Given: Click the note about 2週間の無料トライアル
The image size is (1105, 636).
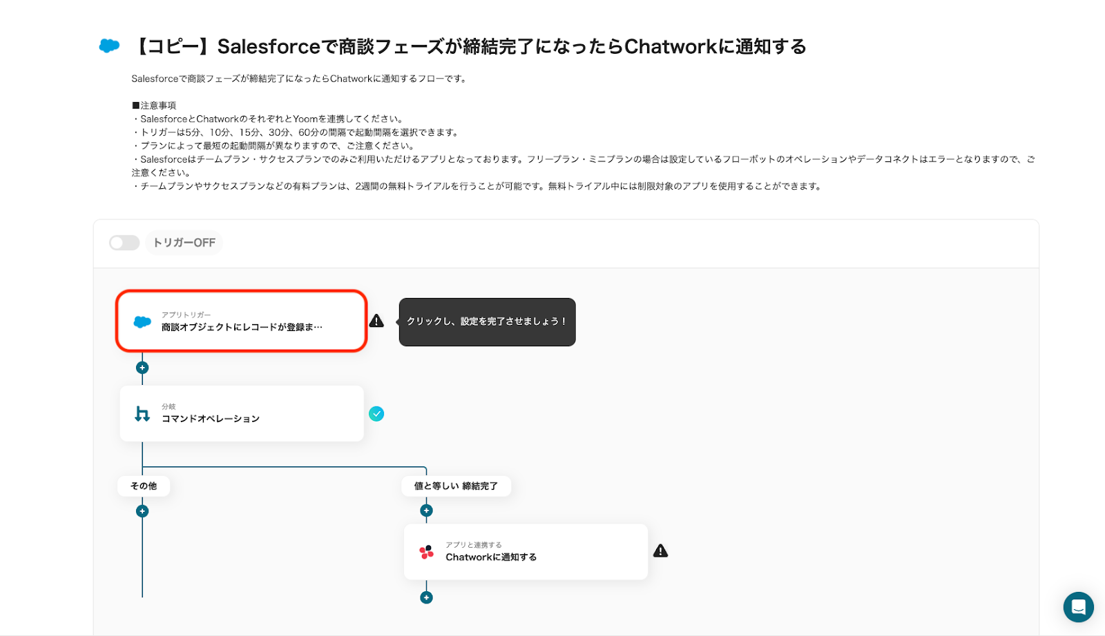Looking at the screenshot, I should (477, 186).
